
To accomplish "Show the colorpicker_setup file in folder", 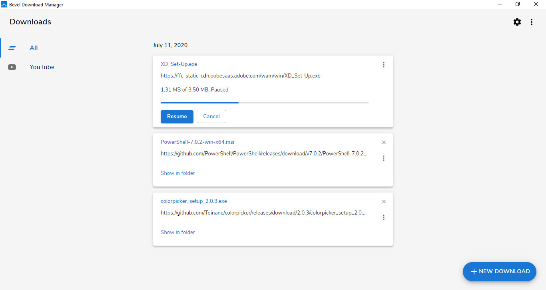I will [178, 232].
